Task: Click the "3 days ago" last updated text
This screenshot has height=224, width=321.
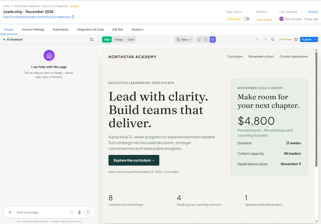Action: tap(311, 19)
